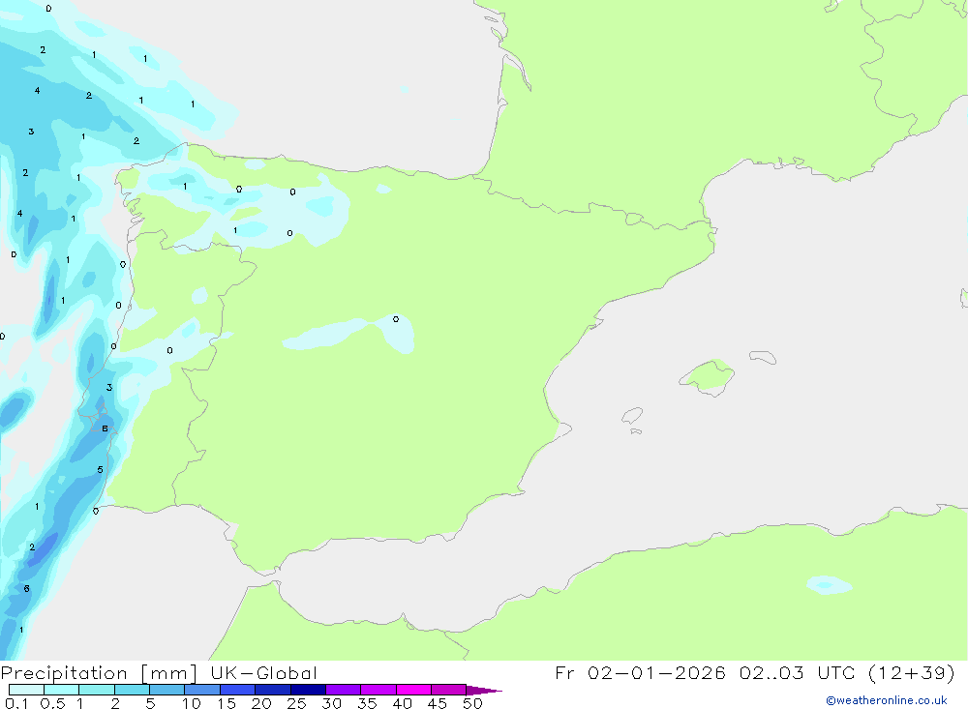Select the 0.5–1 mm legend swatch
Screen dimensions: 968x709
(62, 690)
